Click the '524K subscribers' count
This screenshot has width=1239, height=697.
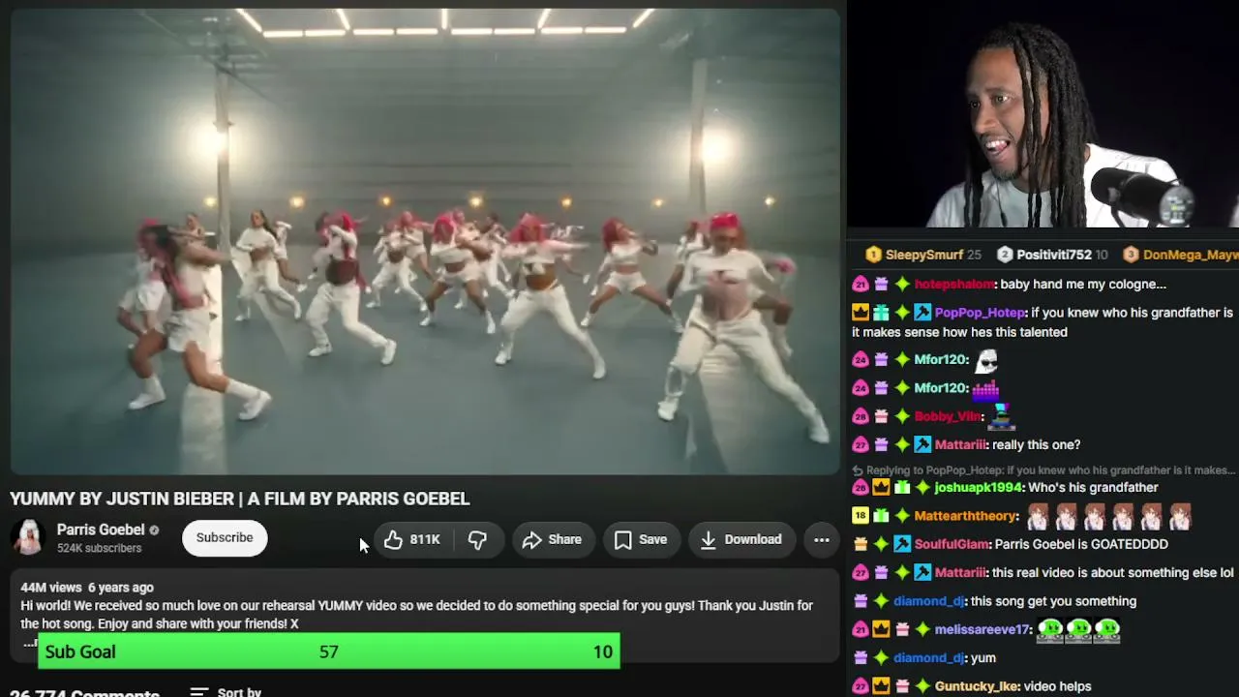(x=99, y=548)
